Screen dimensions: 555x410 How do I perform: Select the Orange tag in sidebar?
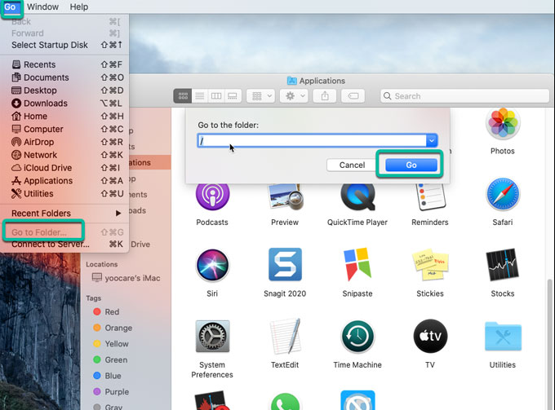118,328
